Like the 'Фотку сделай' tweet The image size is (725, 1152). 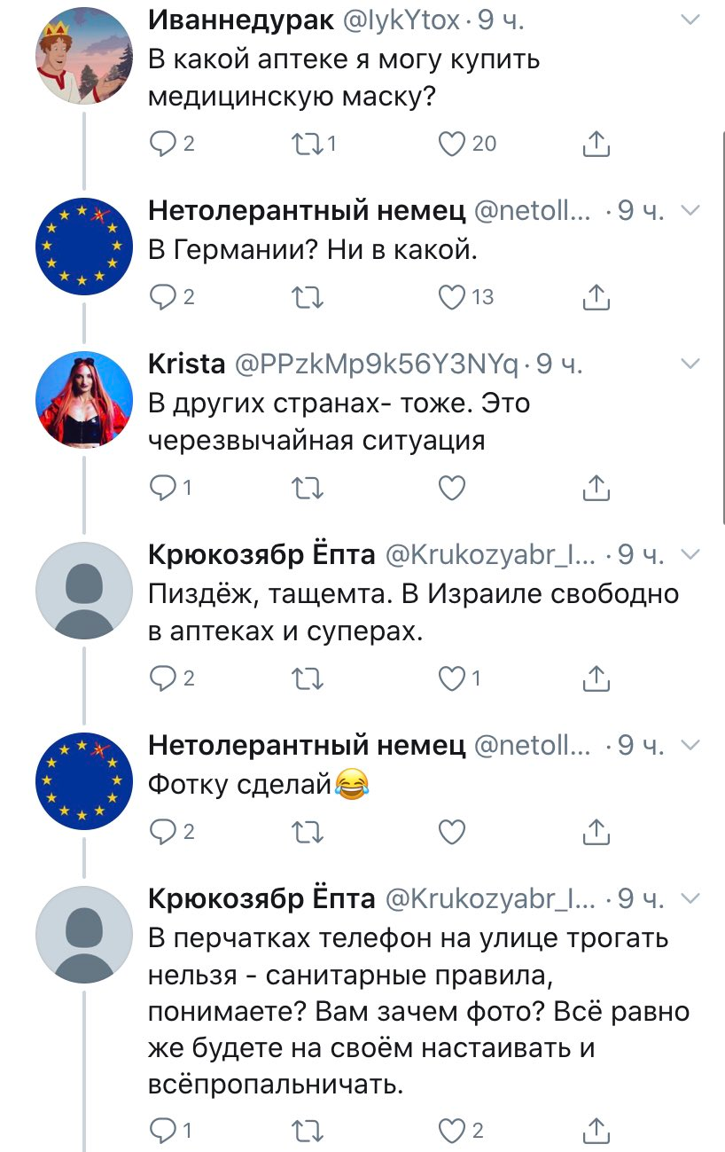coord(452,831)
